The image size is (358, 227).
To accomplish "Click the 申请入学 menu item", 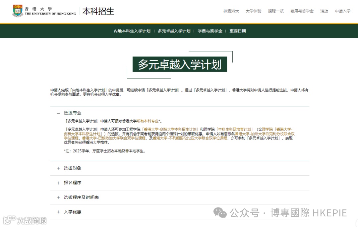I will [x=343, y=11].
